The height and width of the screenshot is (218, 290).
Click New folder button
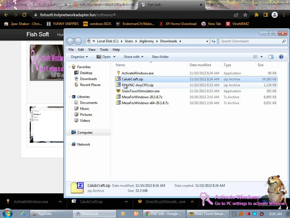[160, 57]
